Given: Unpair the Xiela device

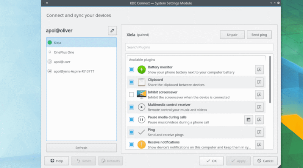Looking at the screenshot, I should (x=232, y=35).
